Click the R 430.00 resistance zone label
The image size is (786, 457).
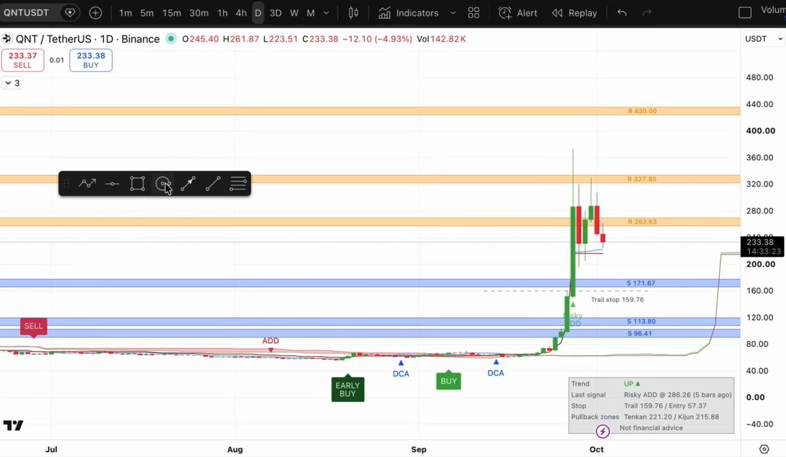coord(642,111)
